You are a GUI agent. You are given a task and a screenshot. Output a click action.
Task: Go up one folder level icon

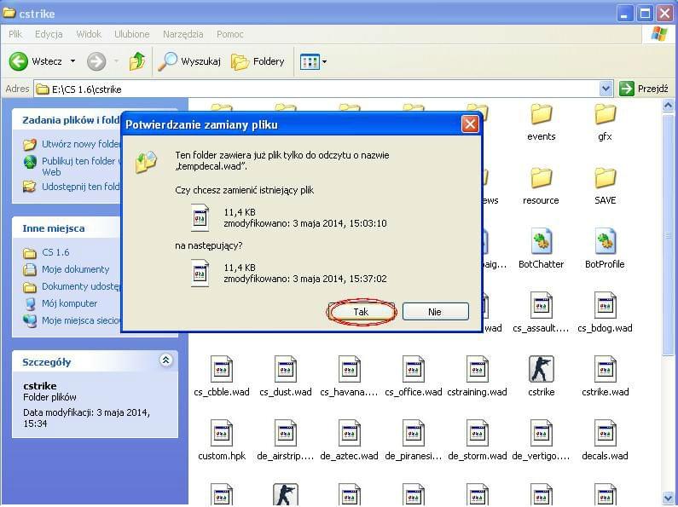pyautogui.click(x=137, y=61)
